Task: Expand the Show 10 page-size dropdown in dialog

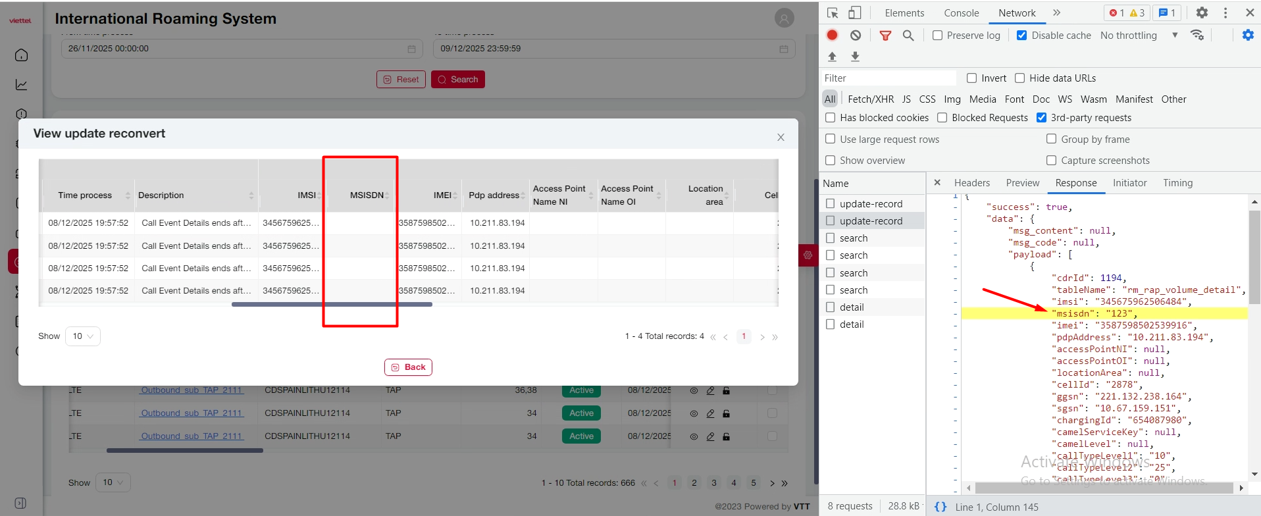Action: [83, 336]
